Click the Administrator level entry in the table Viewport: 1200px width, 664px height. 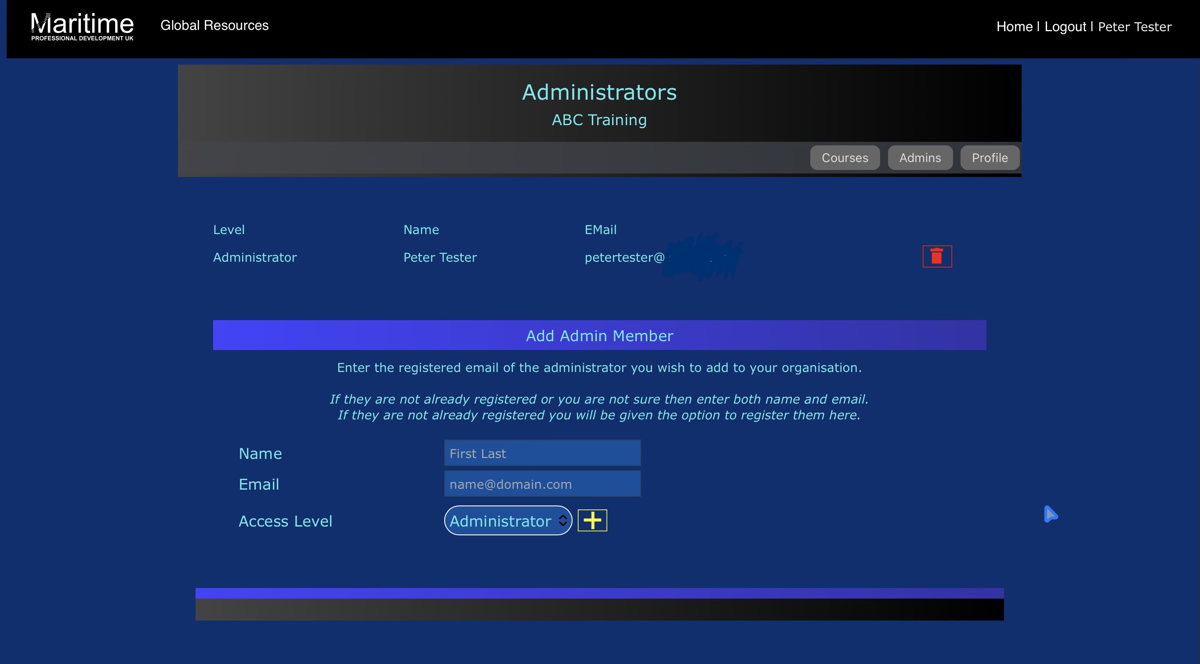point(255,257)
